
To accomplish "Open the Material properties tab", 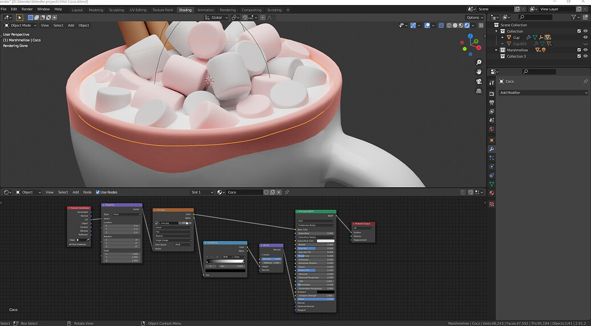I will (492, 192).
